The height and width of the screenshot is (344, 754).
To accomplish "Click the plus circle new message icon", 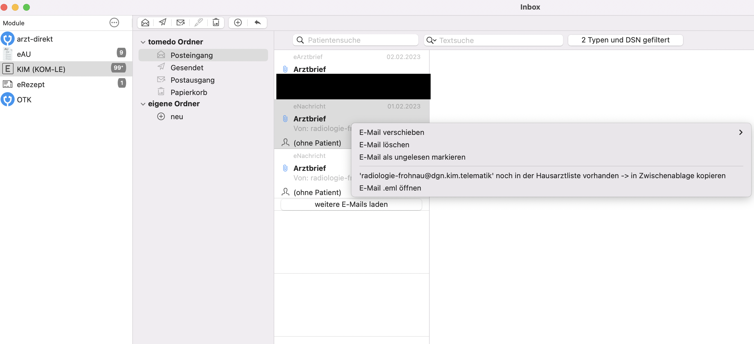I will [x=238, y=22].
